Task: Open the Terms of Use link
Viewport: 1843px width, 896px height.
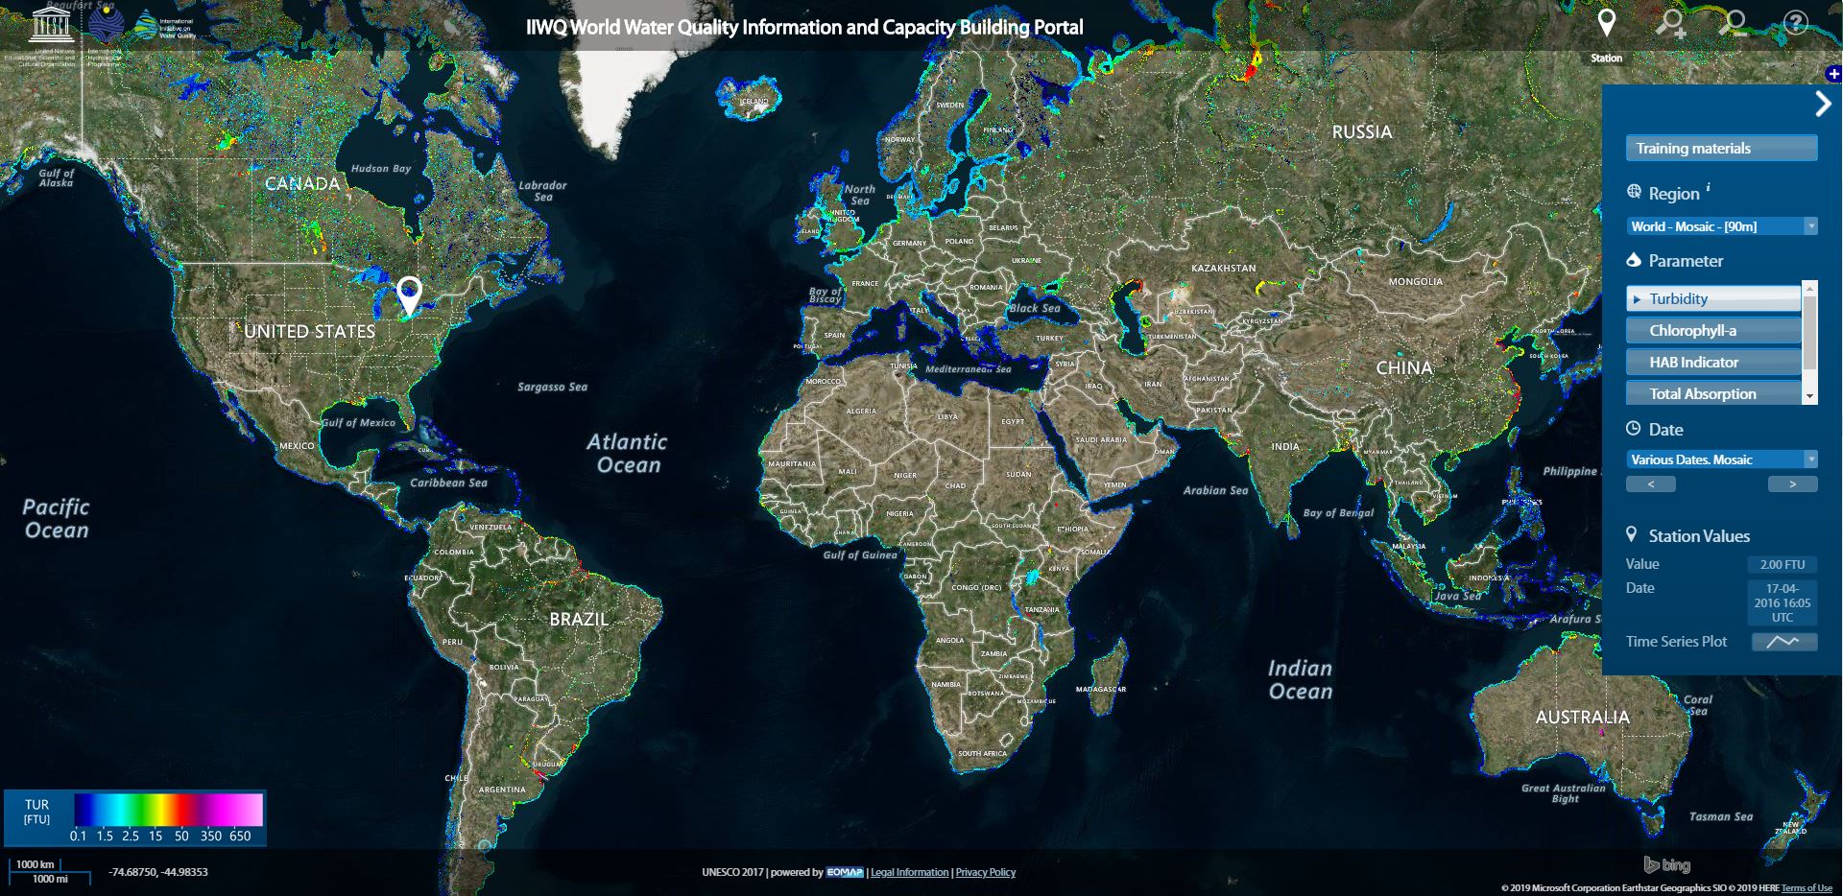Action: pyautogui.click(x=1807, y=888)
